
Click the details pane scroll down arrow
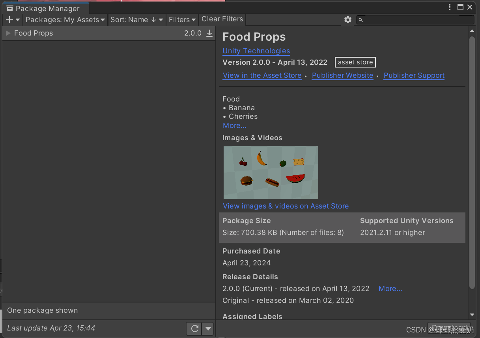(x=472, y=315)
